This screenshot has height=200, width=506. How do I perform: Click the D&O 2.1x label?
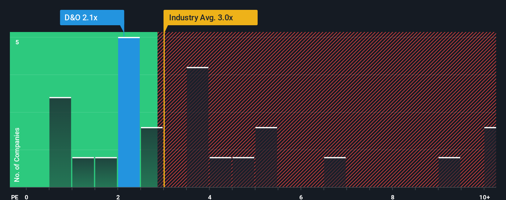point(92,18)
